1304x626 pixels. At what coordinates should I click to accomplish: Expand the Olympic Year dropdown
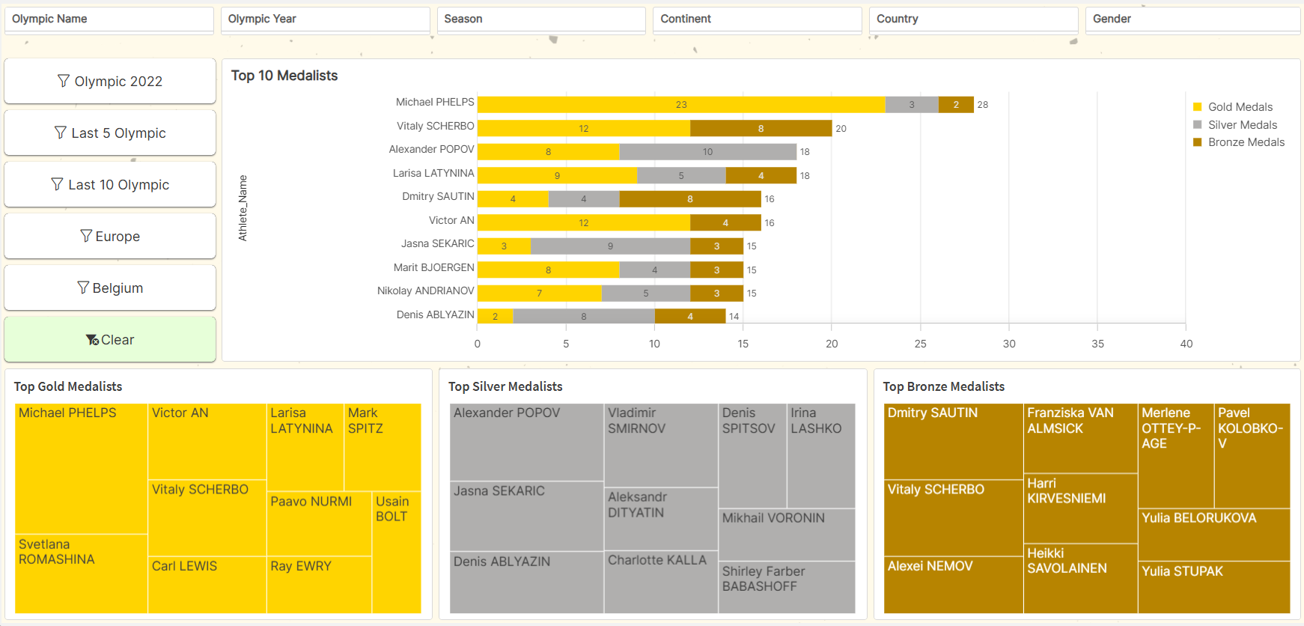point(325,19)
